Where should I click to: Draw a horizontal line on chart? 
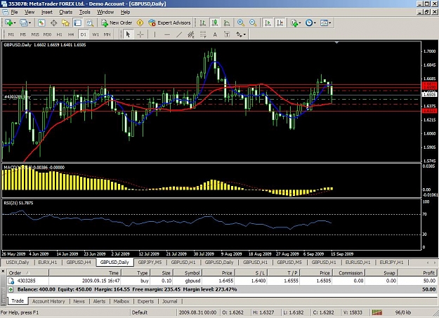167,34
